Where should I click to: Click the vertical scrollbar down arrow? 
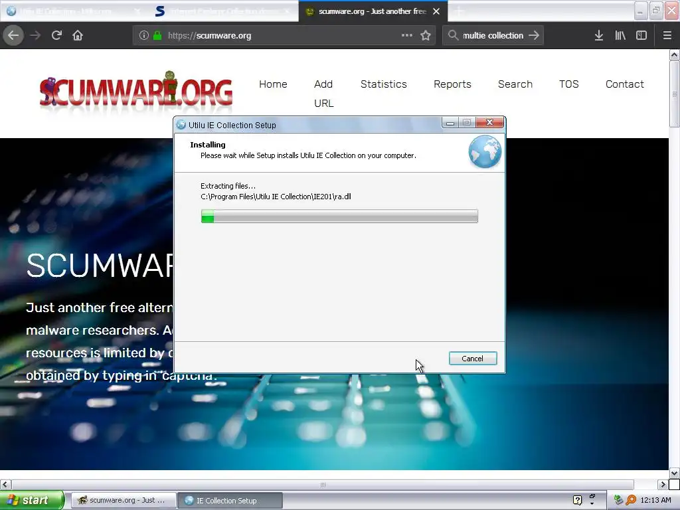click(x=674, y=473)
